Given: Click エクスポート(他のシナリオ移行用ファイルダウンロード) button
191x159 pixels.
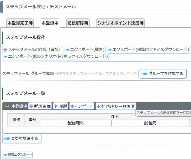Looking at the screenshot, I should (x=56, y=56).
